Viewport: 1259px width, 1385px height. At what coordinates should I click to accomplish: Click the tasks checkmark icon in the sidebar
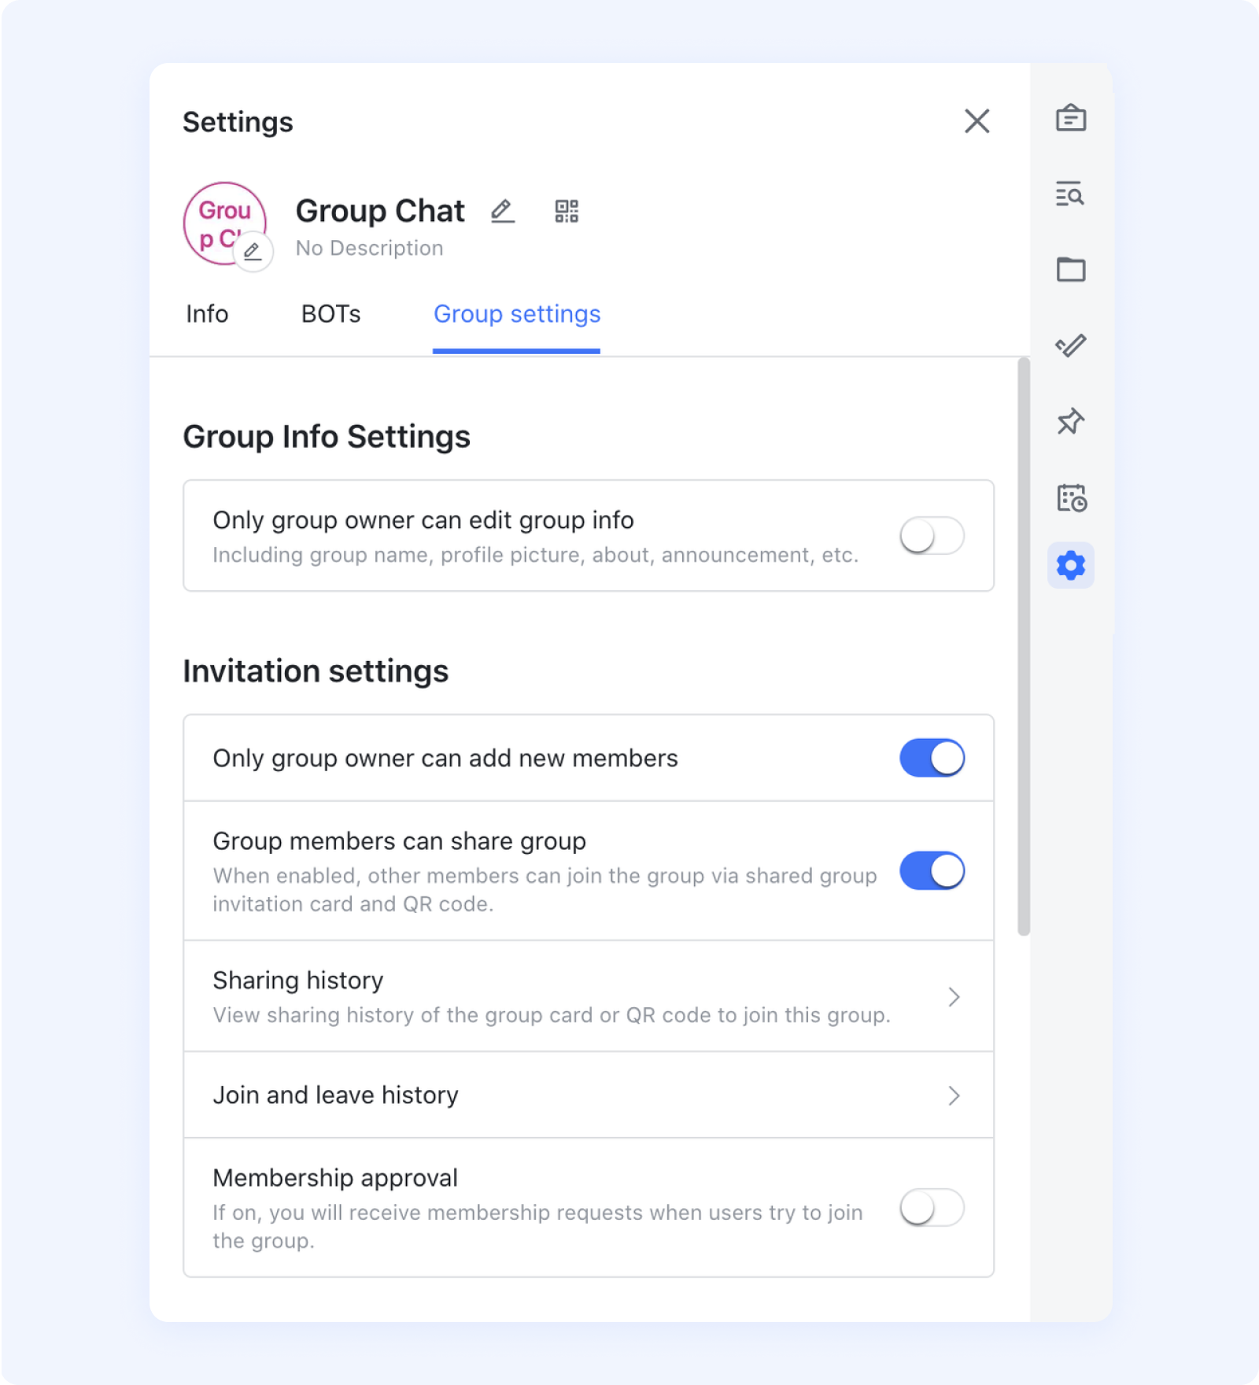1070,345
